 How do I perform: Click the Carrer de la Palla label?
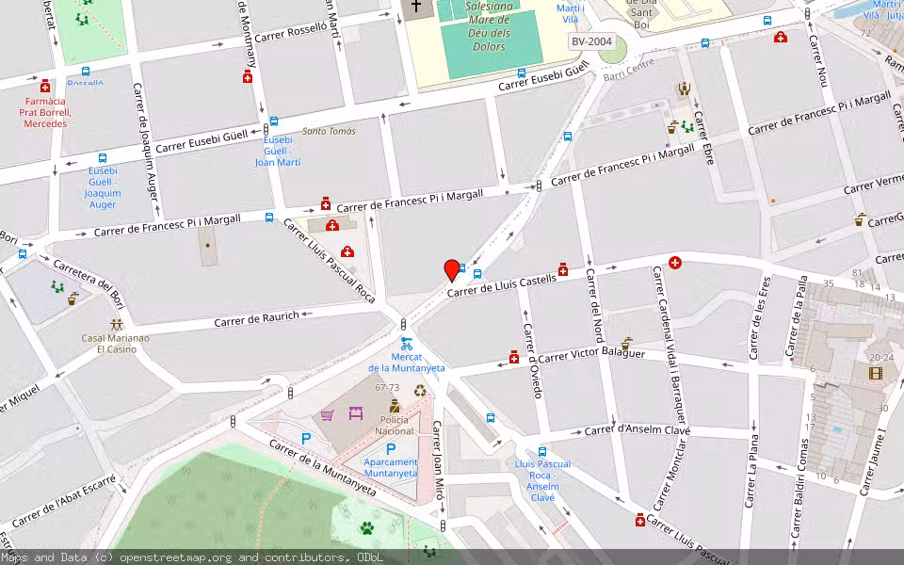[797, 316]
